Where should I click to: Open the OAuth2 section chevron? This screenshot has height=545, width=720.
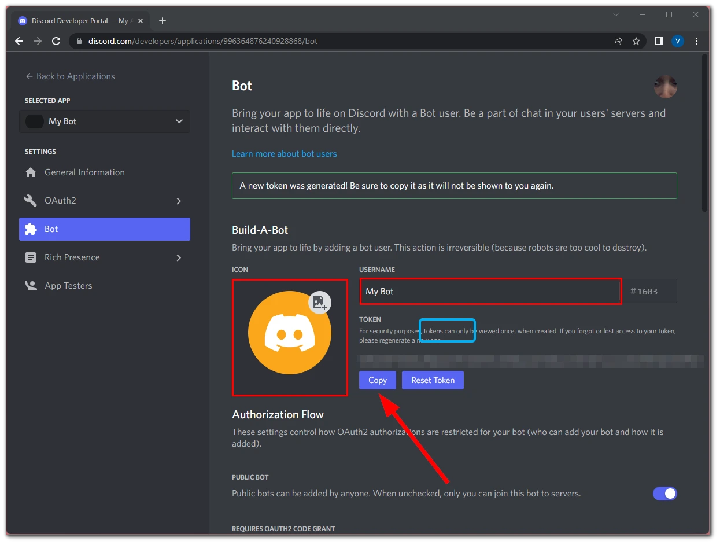point(179,200)
